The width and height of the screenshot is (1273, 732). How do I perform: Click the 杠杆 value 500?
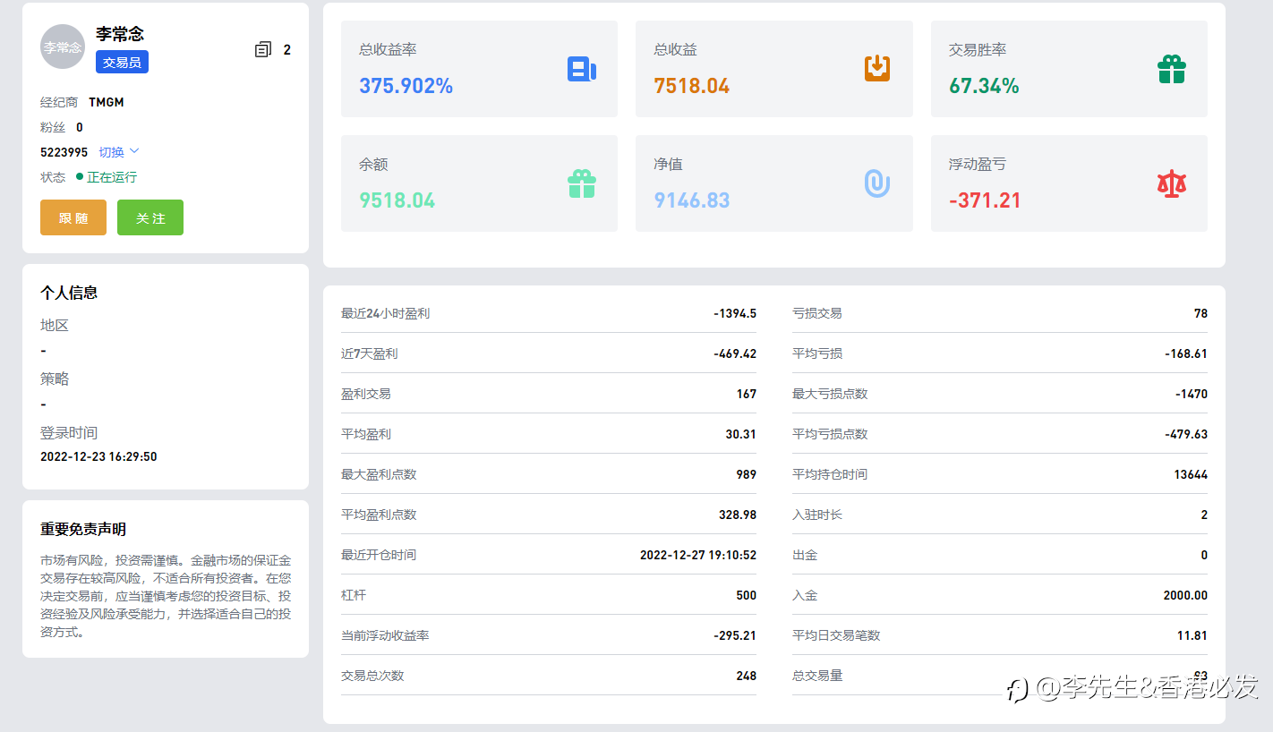pos(747,595)
